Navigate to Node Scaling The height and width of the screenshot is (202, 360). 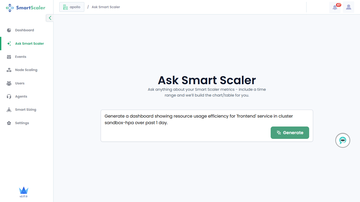coord(26,70)
